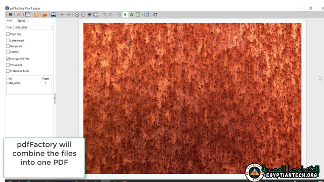Click the blue print icon
Image resolution: width=324 pixels, height=182 pixels.
53,14
